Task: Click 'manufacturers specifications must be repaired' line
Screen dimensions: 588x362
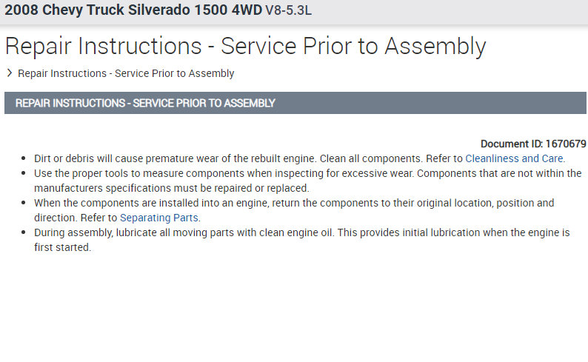Action: (x=170, y=188)
